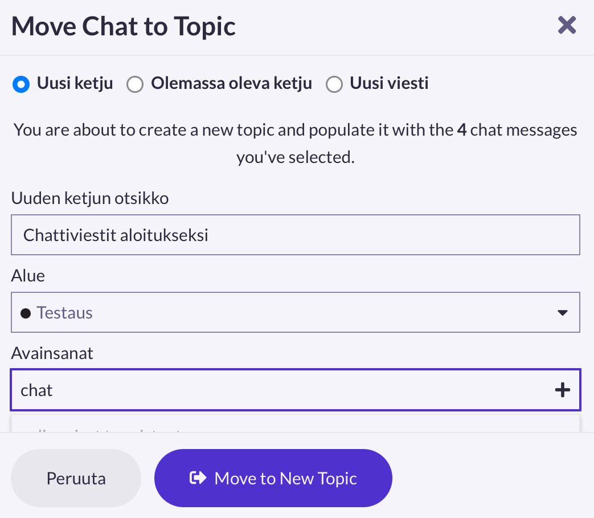Click the partially visible tag suggestion below Avainsanat
This screenshot has height=518, width=594.
point(114,426)
